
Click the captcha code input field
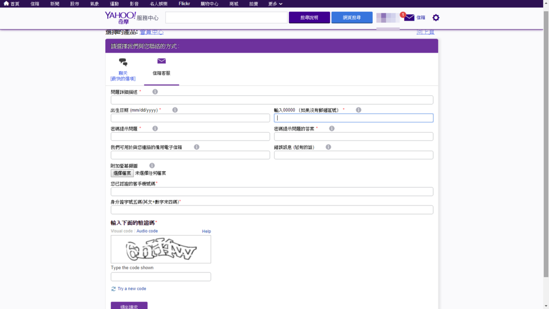[161, 276]
